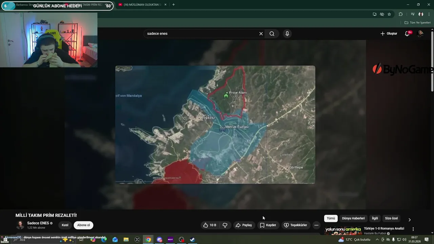Screen dimensions: 434x244
Task: Subscribe with the Abone ol button
Action: (x=83, y=225)
